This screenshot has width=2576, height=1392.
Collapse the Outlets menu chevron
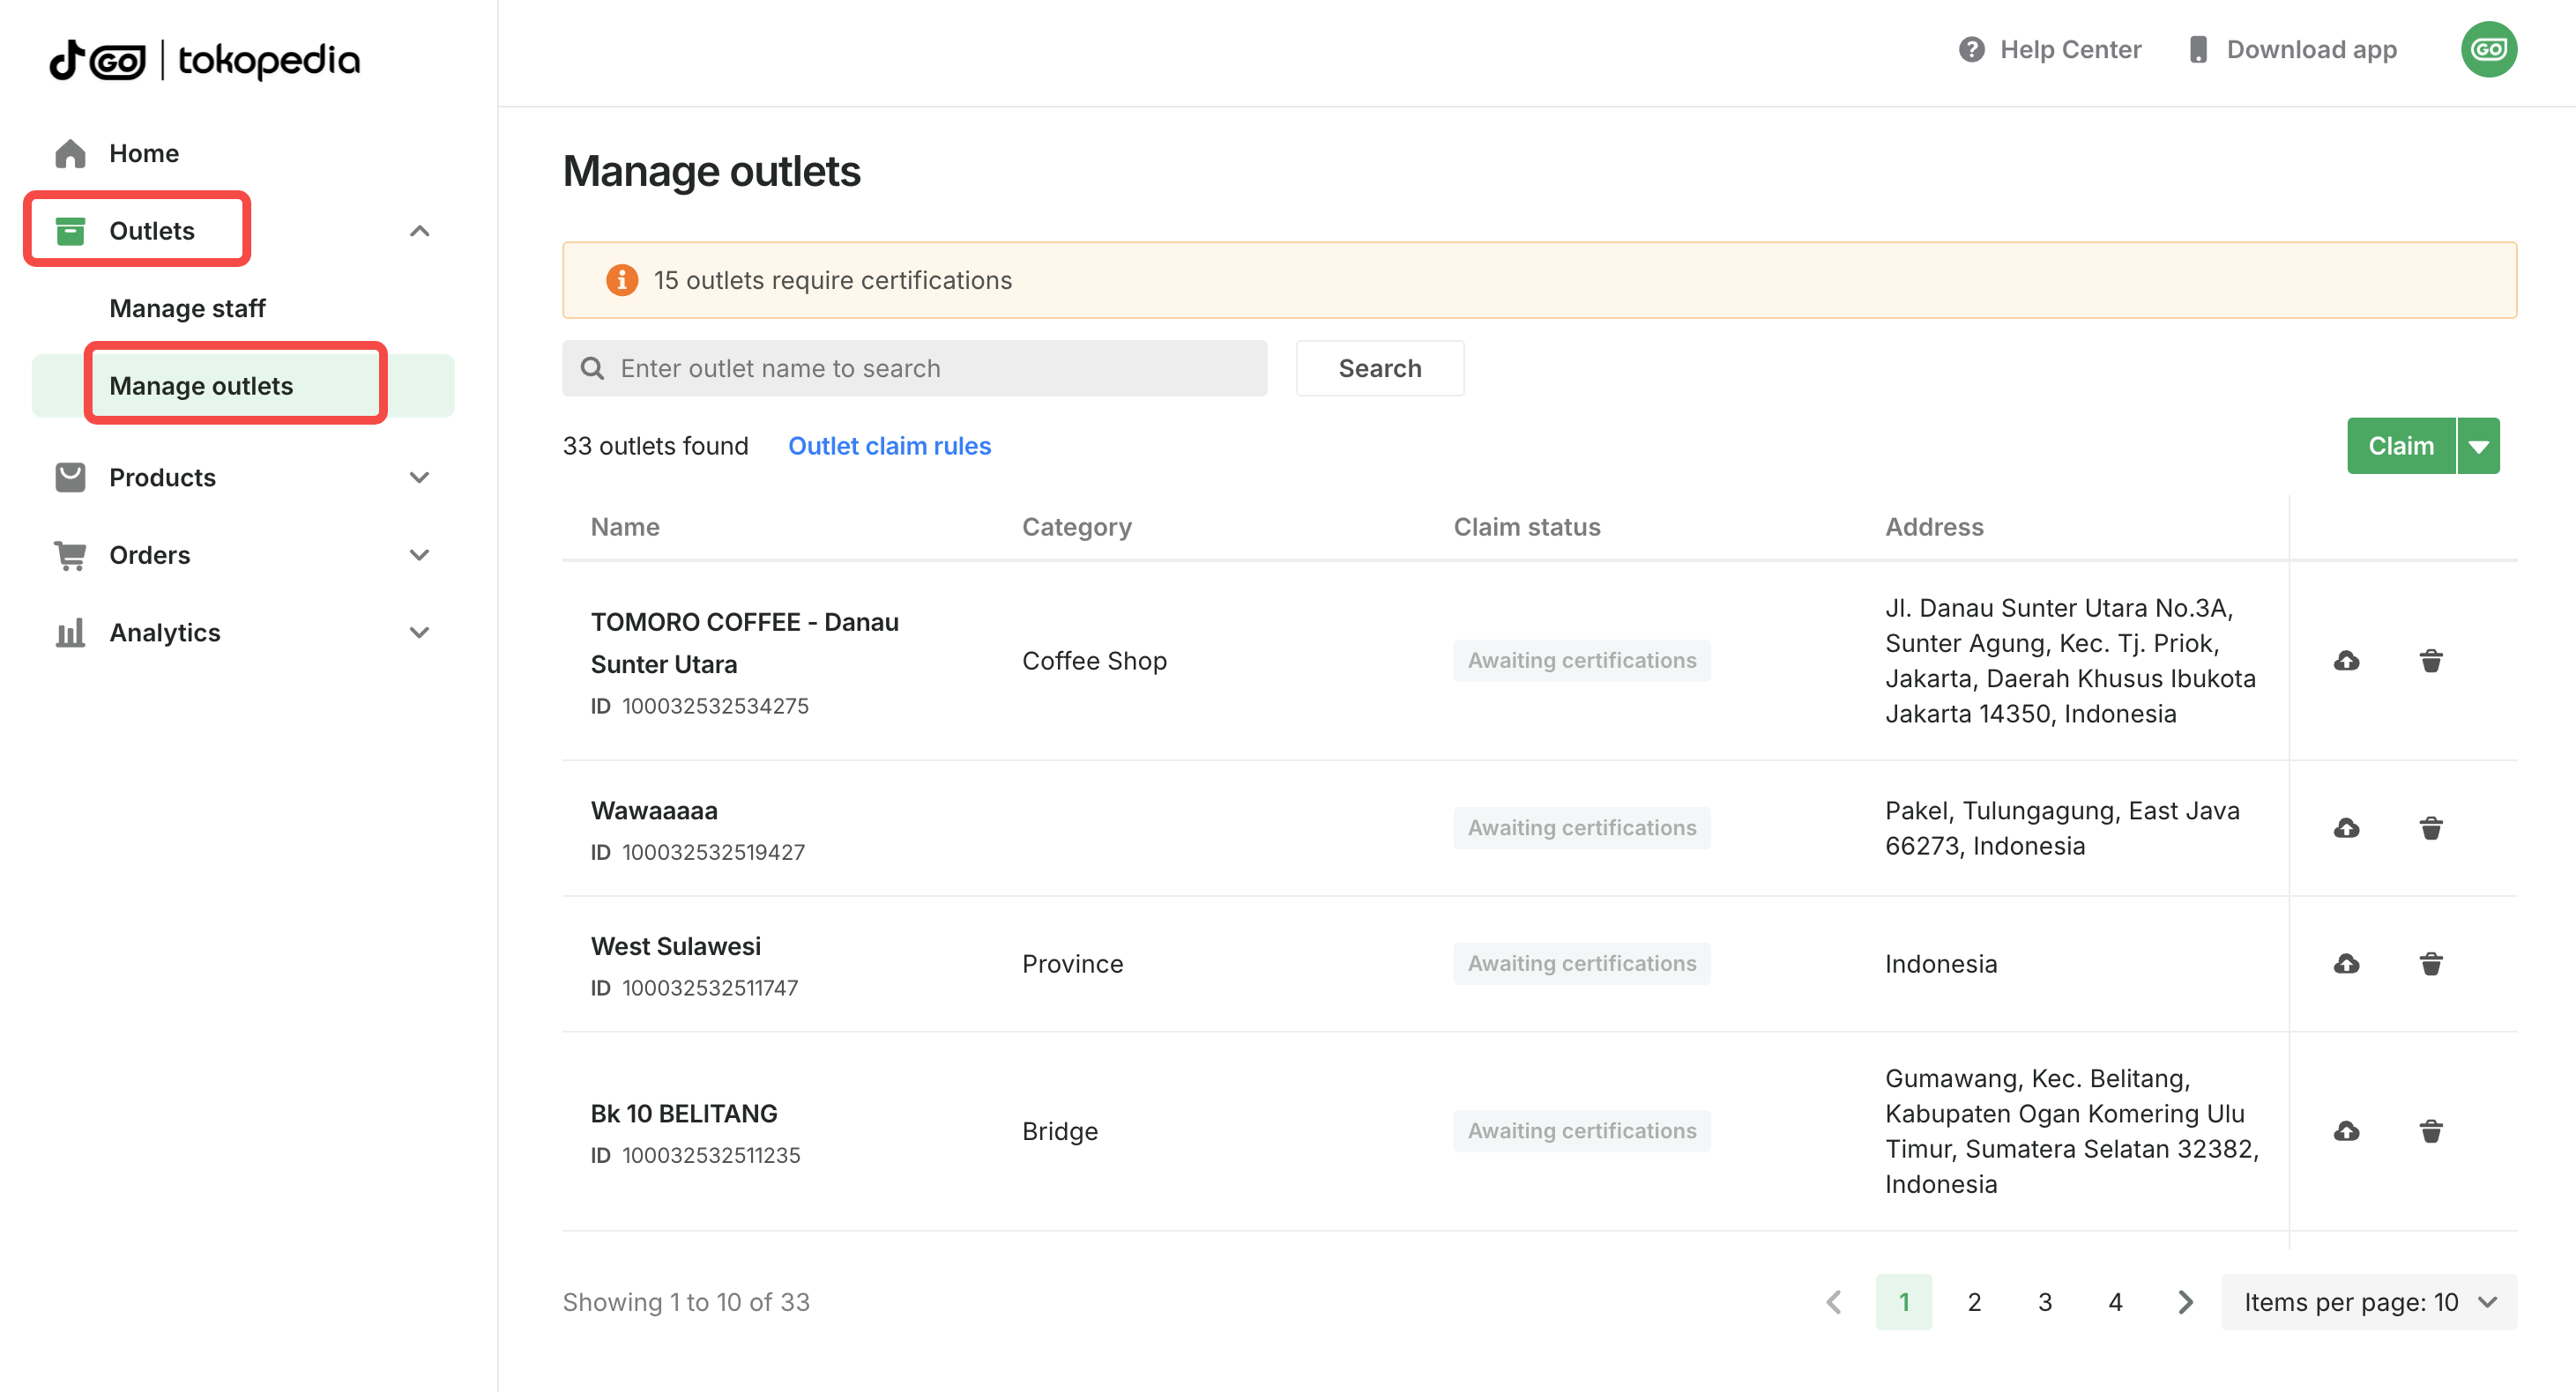(x=419, y=231)
